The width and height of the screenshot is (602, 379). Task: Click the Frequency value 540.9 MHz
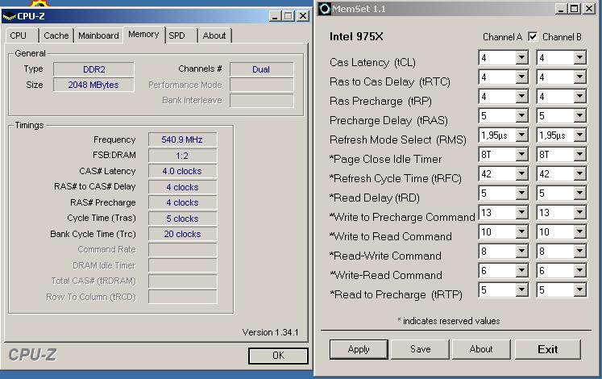(182, 140)
